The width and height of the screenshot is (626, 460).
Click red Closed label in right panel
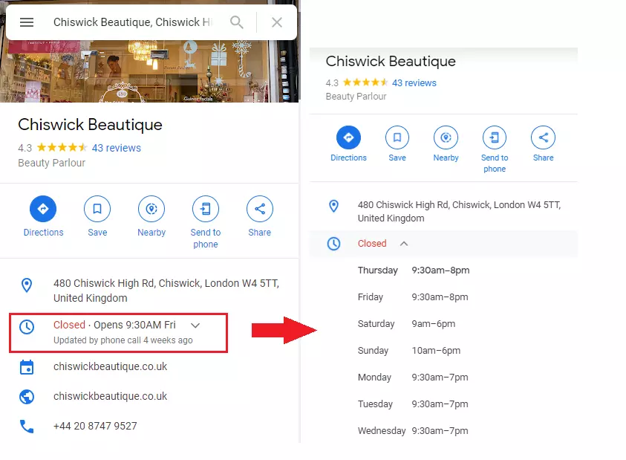click(372, 244)
